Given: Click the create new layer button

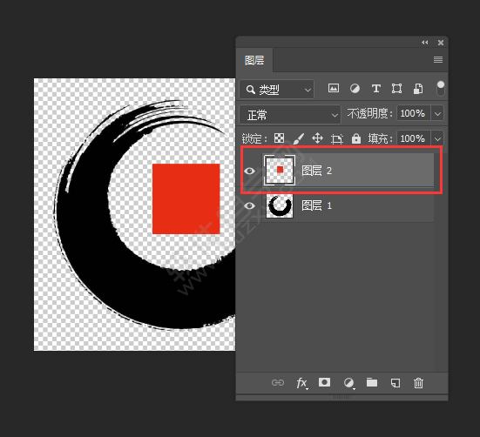Looking at the screenshot, I should (x=395, y=383).
